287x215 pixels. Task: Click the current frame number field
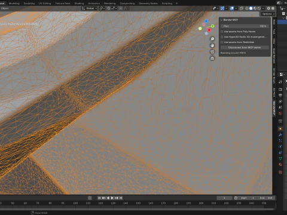pos(224,198)
